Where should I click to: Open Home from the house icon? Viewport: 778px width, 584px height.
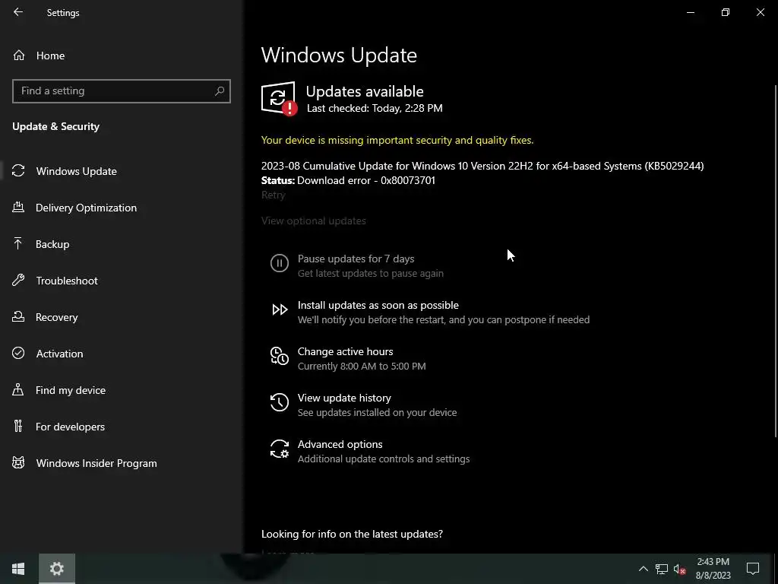[x=19, y=55]
